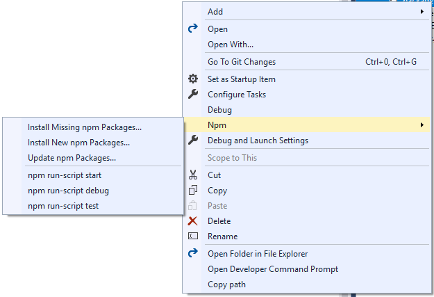This screenshot has height=297, width=434.
Task: Run npm run-script start
Action: (93, 175)
